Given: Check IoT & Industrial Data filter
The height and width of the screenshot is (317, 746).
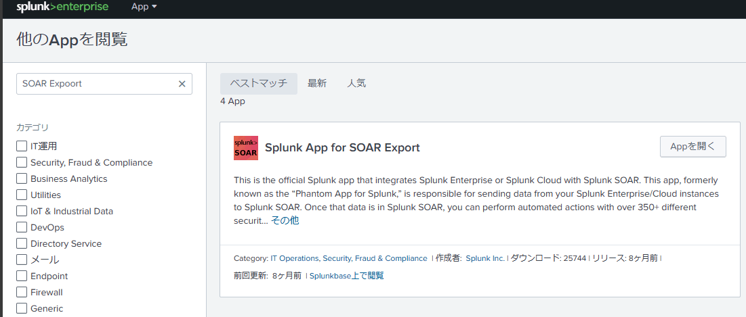Looking at the screenshot, I should tap(22, 211).
